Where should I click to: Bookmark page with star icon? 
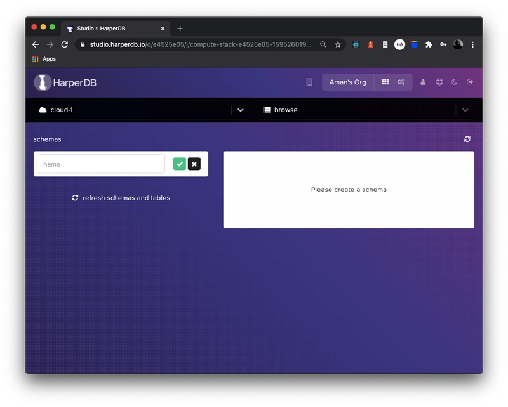[338, 44]
